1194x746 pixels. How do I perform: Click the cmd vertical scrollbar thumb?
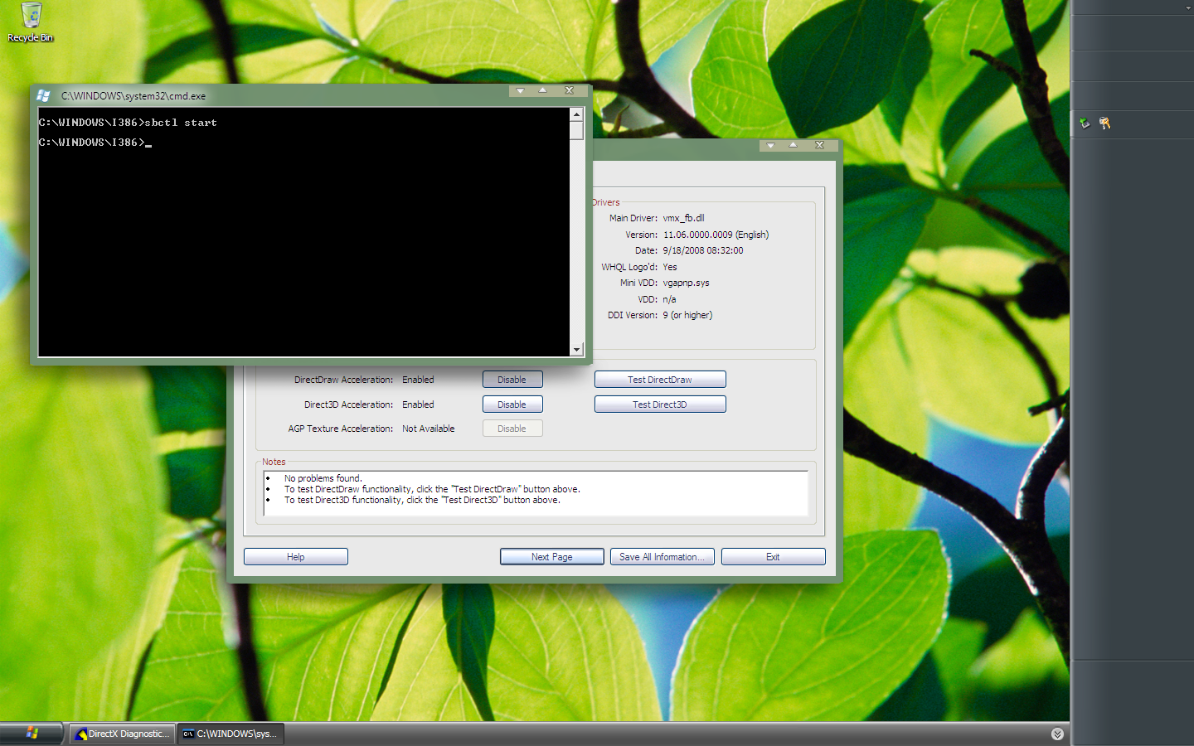pos(576,131)
